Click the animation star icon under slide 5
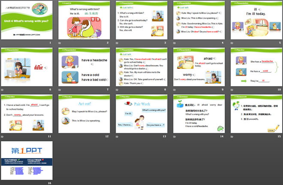The width and height of the screenshot is (283, 185). [232, 43]
